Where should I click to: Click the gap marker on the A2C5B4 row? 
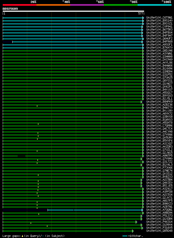[38, 181]
